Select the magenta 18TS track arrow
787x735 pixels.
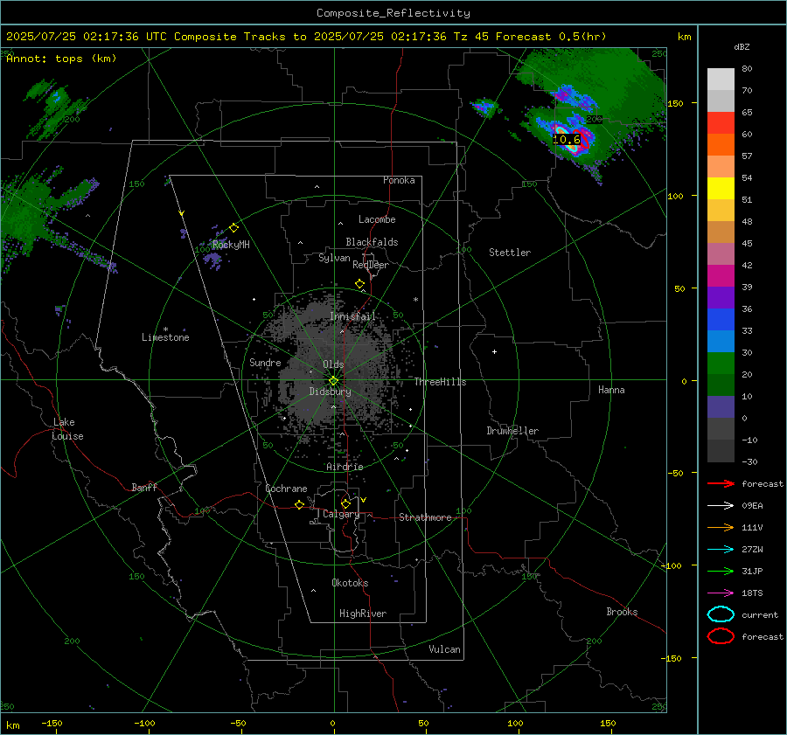[721, 593]
